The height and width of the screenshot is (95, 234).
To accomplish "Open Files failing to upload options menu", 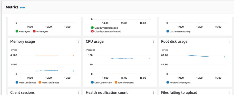I will (x=229, y=92).
